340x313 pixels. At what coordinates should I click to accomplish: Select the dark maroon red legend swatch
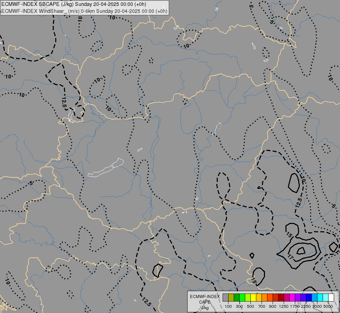(x=281, y=298)
